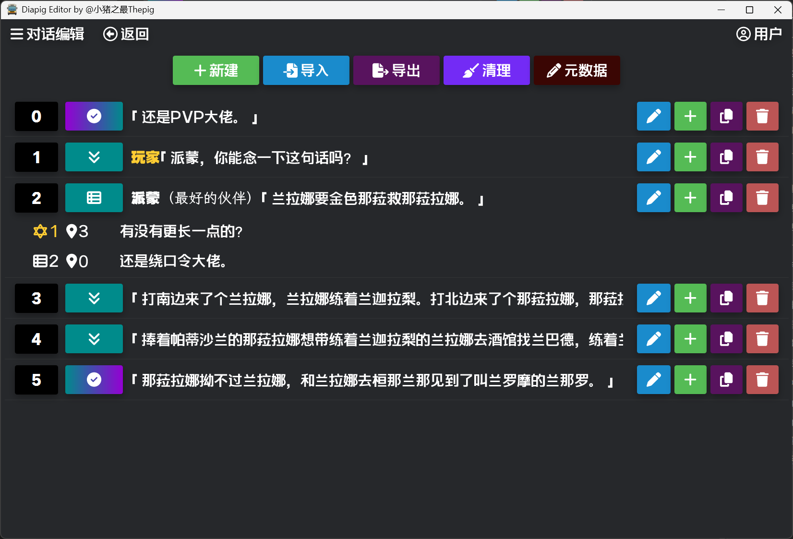Expand dialogue 4 with the double chevron
This screenshot has width=793, height=539.
click(x=94, y=339)
